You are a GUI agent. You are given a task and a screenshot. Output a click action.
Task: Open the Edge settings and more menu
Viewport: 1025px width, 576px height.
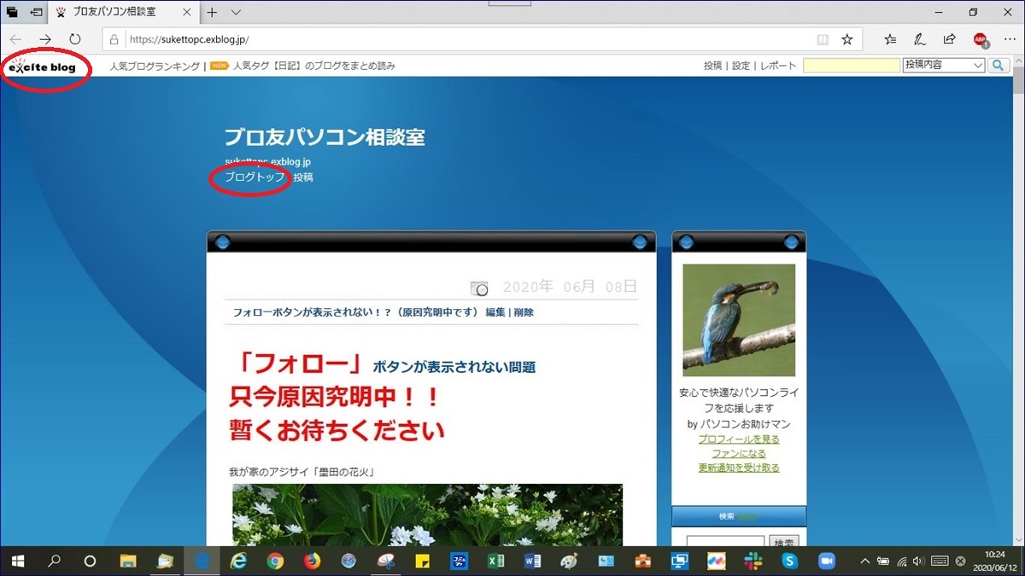(x=1009, y=39)
